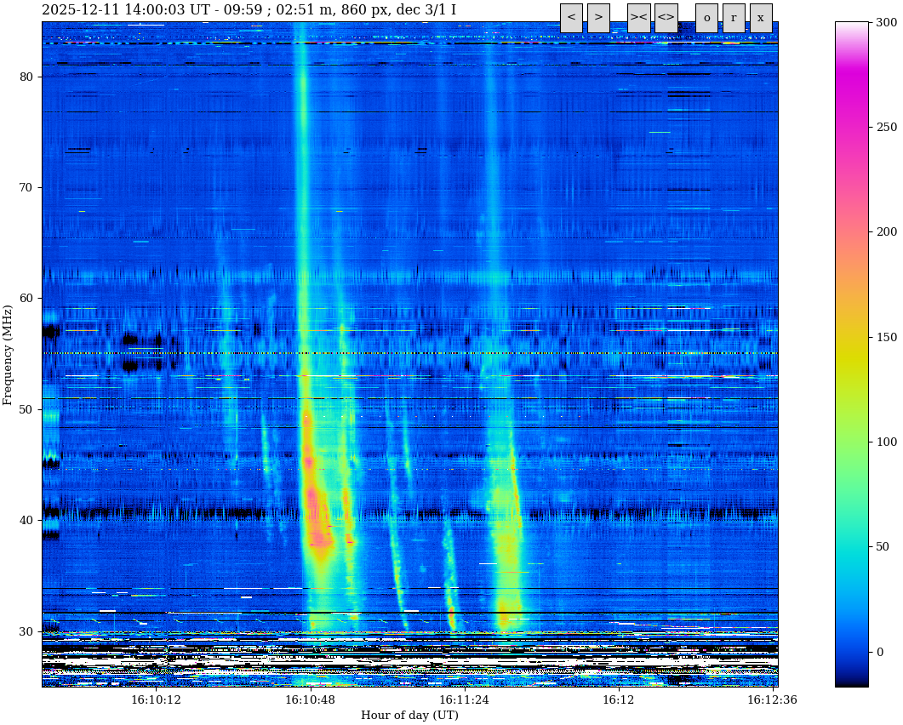The width and height of the screenshot is (903, 725).
Task: Click the '<' shift-left button
Action: coord(571,18)
